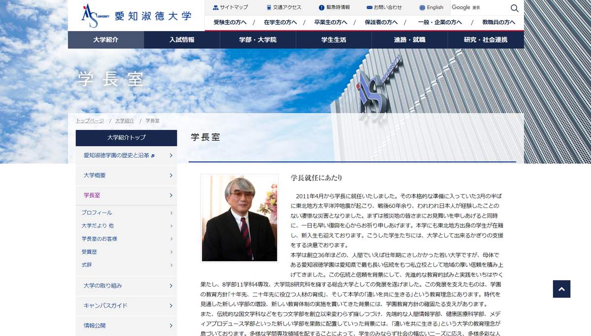Expand the 大学概要 sidebar item

pos(170,175)
